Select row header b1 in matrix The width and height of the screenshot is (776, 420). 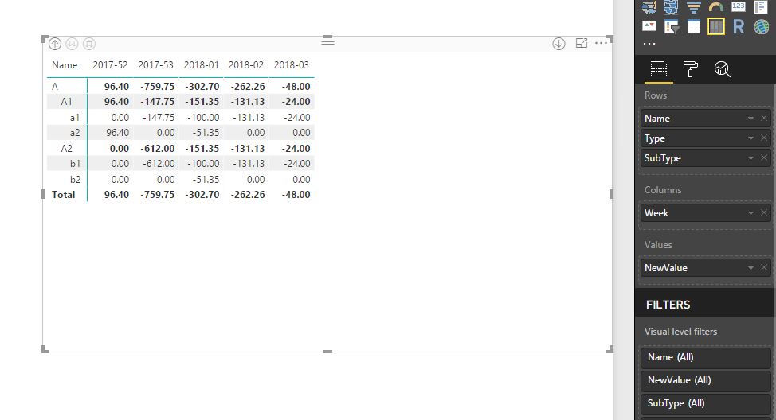coord(75,164)
